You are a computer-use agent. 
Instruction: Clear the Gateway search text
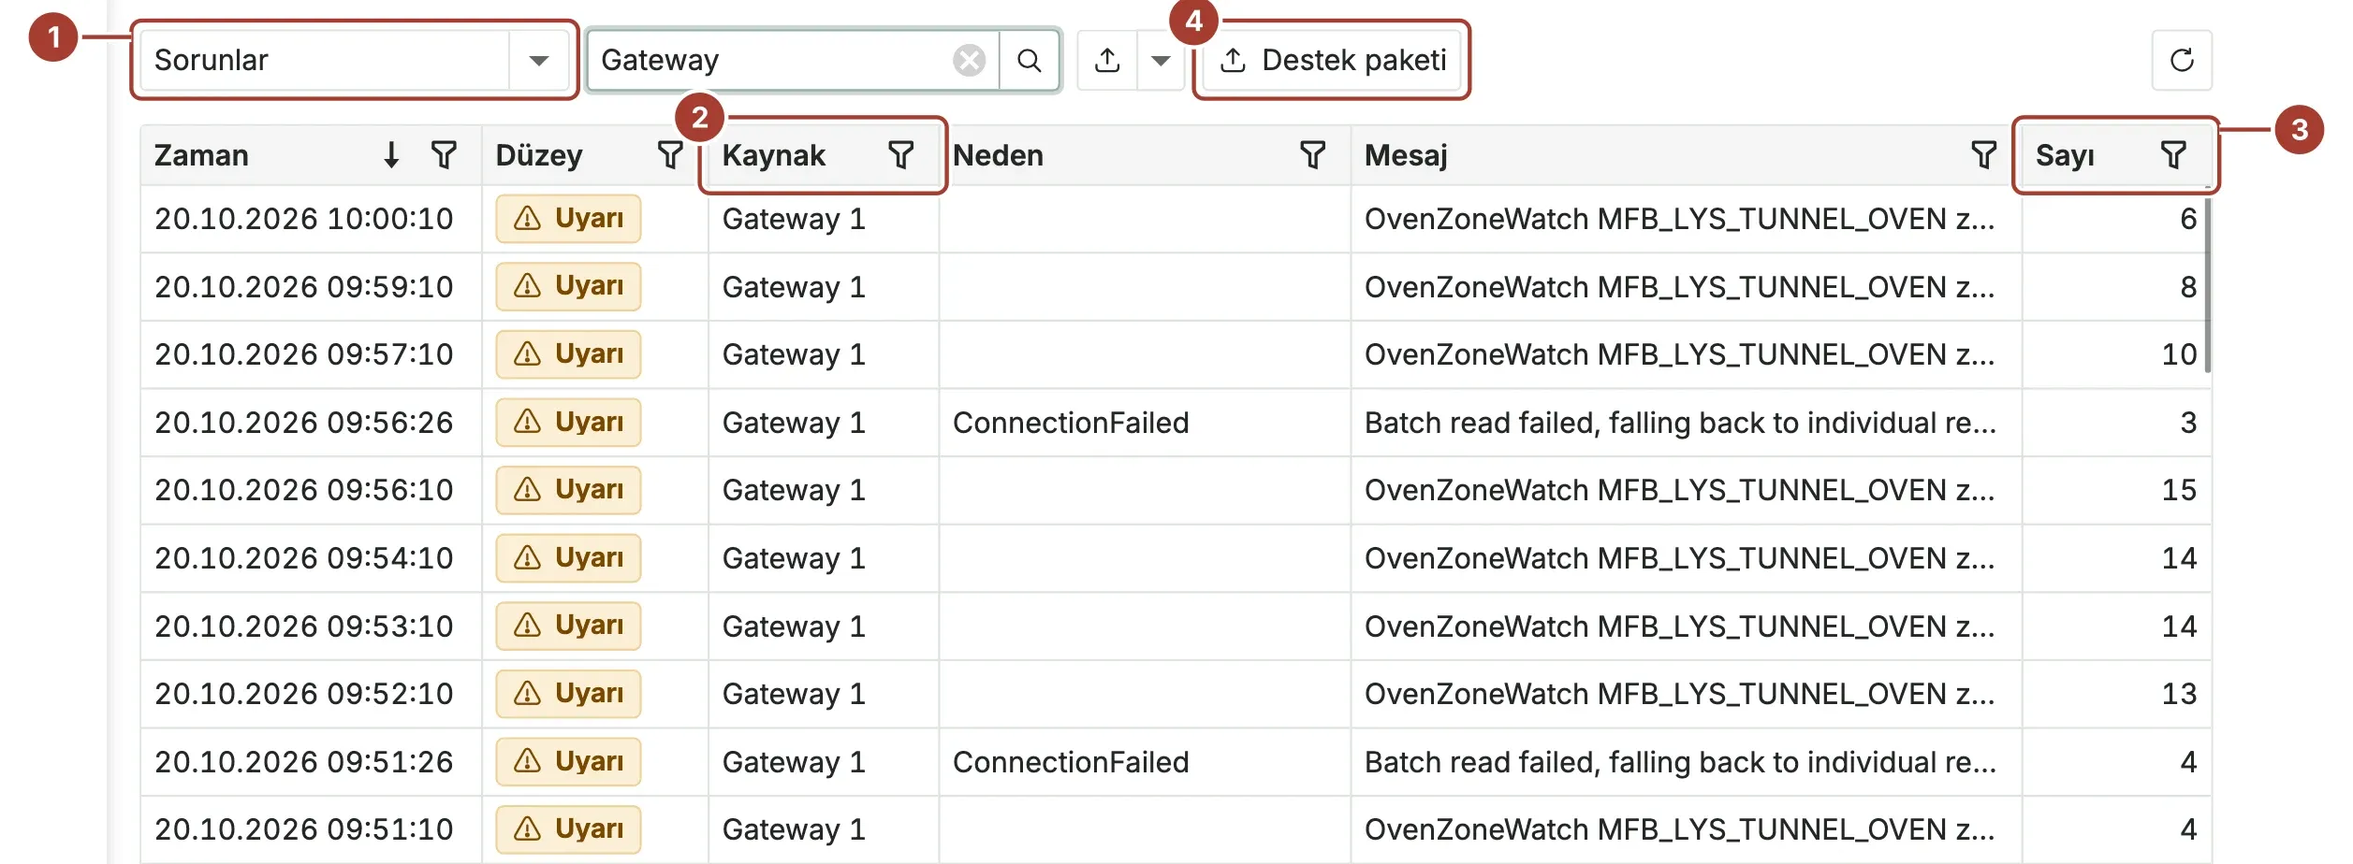(969, 61)
